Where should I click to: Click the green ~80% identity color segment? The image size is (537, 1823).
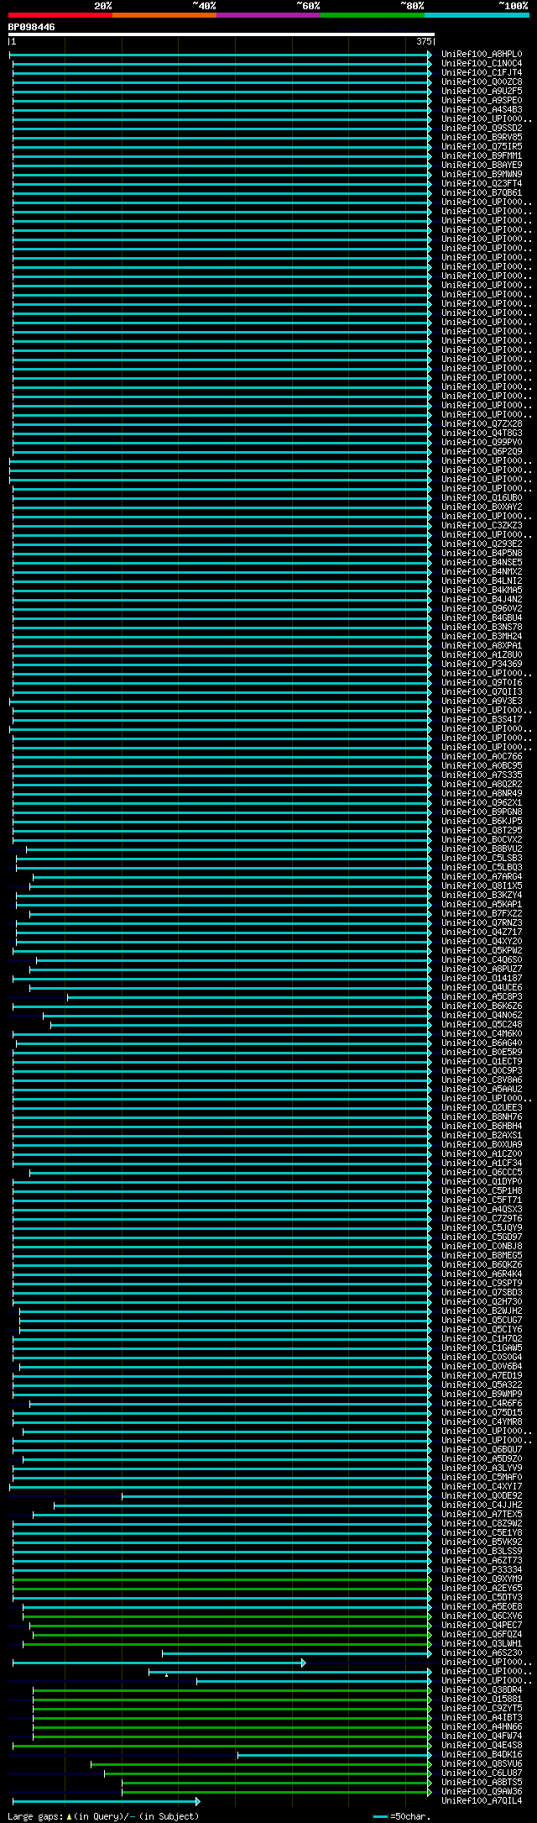click(373, 15)
